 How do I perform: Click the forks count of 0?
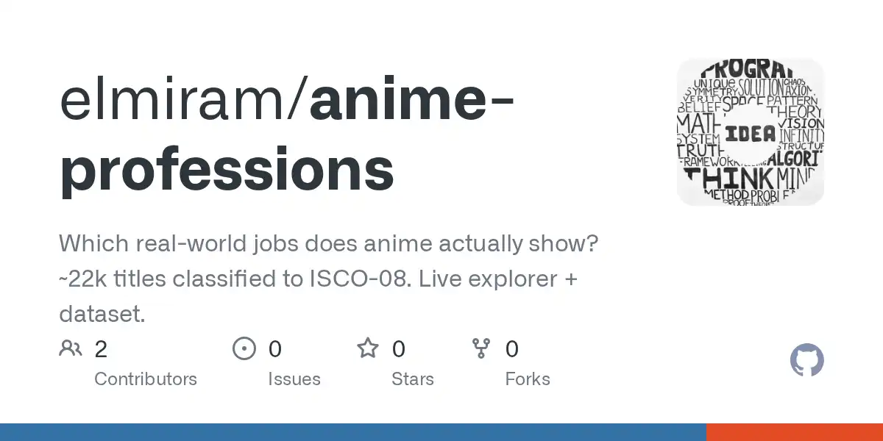[x=512, y=349]
